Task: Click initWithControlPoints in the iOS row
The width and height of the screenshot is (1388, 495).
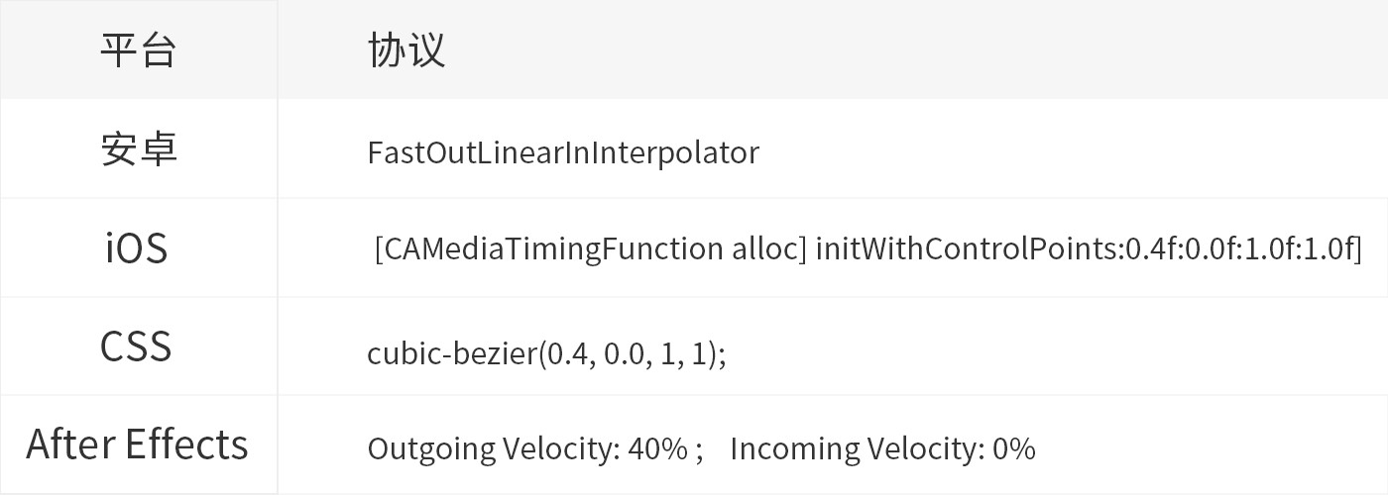Action: (x=969, y=248)
